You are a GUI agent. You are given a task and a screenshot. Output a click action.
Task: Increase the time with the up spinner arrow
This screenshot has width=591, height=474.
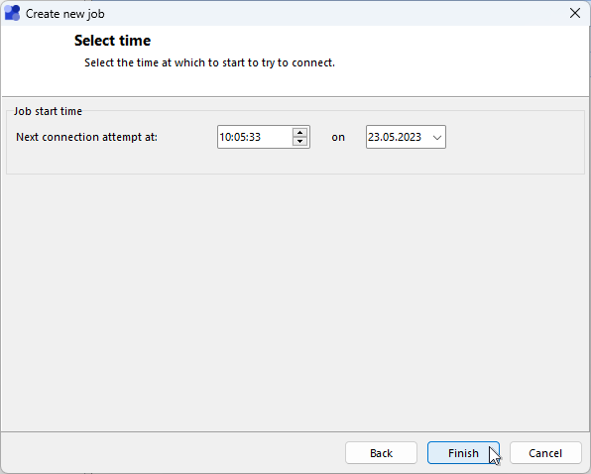pos(300,133)
